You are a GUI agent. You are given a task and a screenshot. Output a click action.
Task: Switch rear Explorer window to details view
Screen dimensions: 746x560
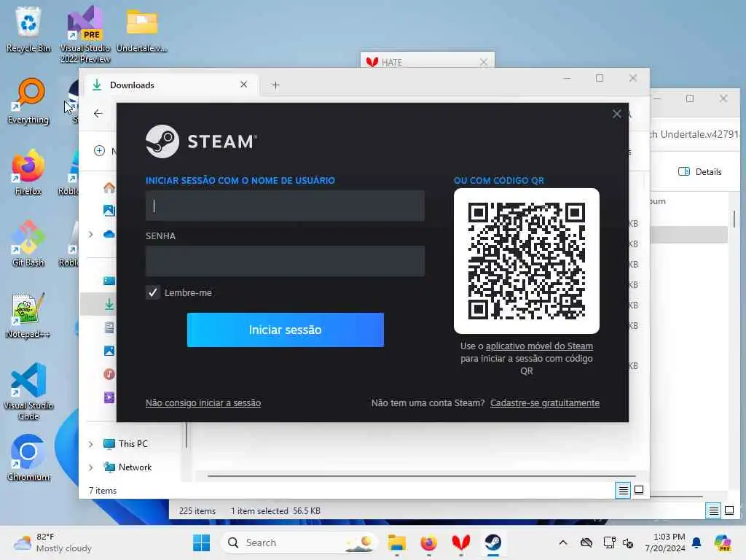(x=714, y=511)
